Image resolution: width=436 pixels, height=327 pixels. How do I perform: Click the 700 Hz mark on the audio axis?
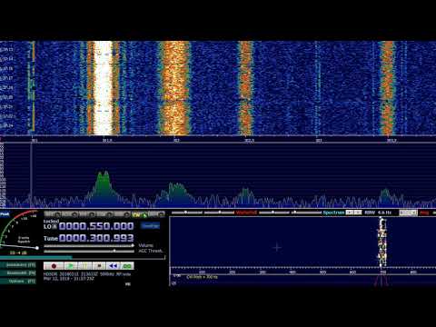click(383, 272)
